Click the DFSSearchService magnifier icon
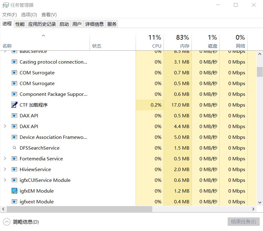This screenshot has height=231, width=263. 14,148
